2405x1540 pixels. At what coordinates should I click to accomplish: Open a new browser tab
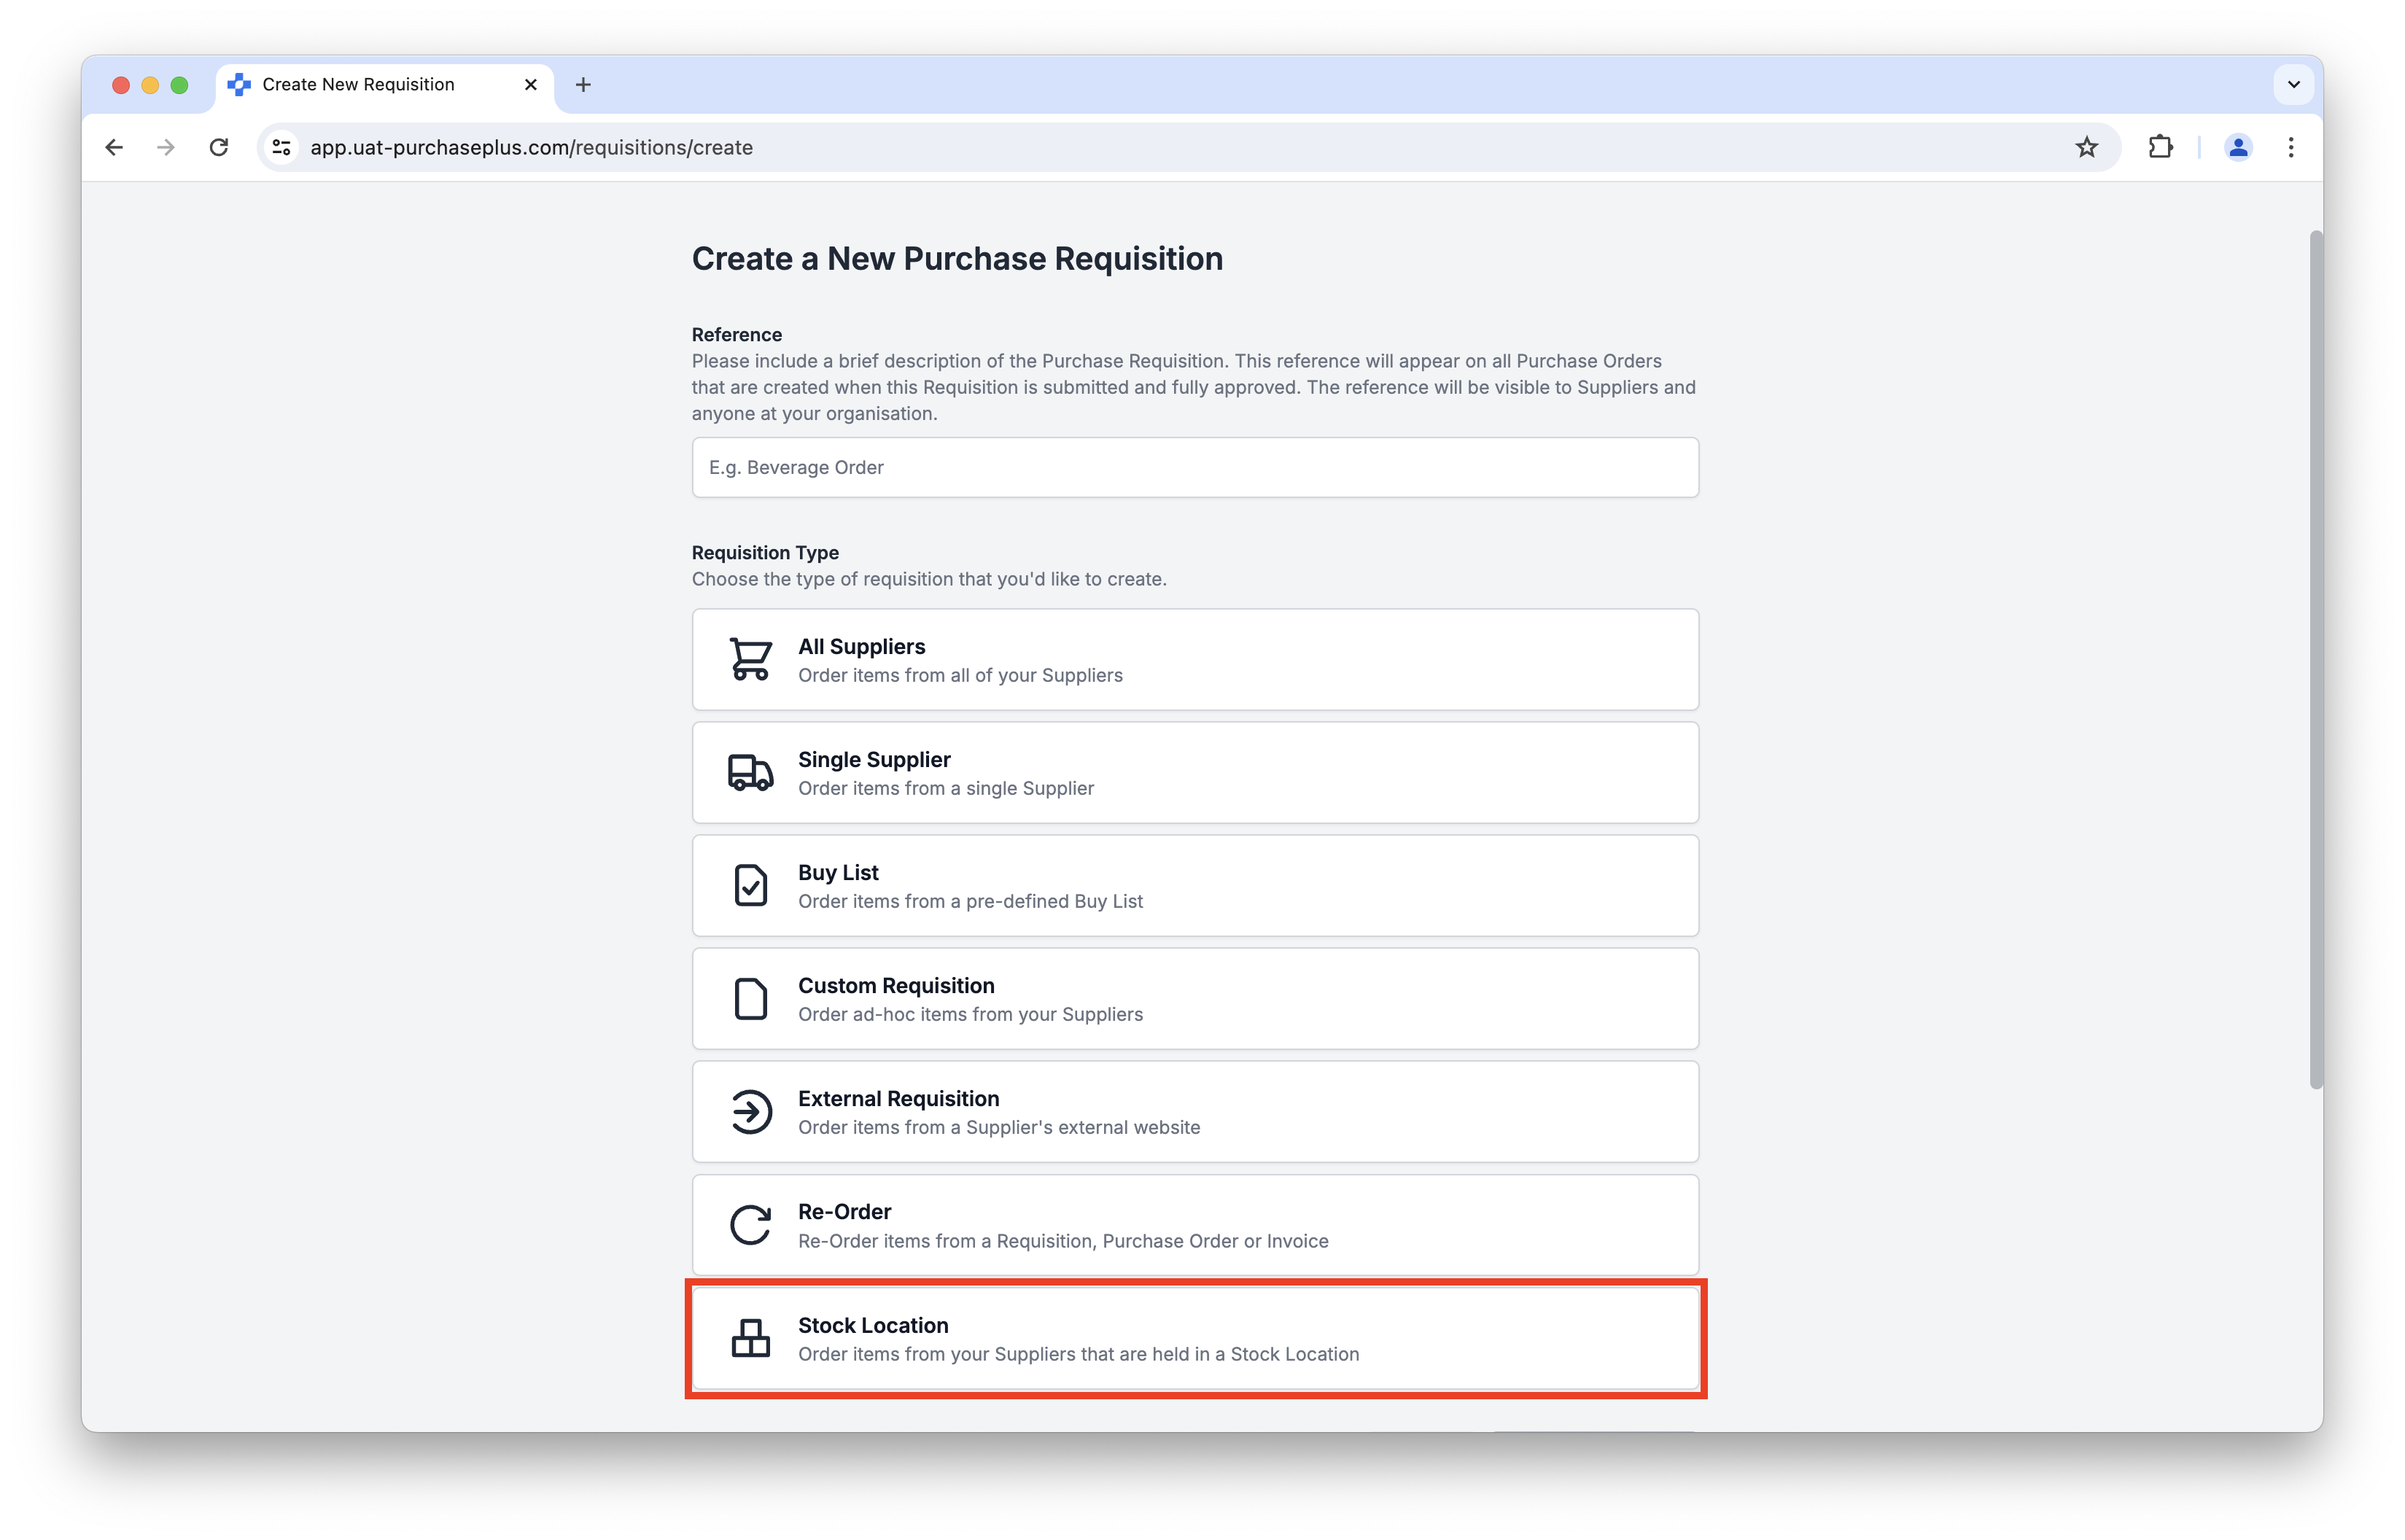pos(583,85)
